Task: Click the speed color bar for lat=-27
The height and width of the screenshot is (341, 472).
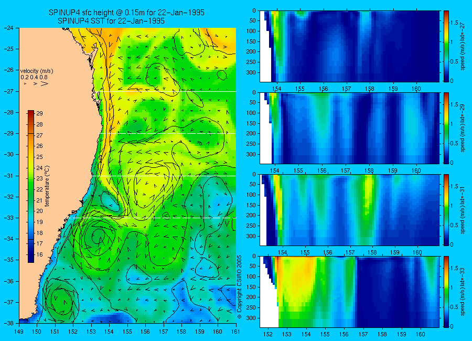Action: (446, 46)
